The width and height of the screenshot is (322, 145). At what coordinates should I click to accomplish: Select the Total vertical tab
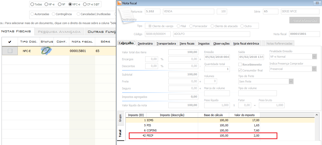point(120,133)
